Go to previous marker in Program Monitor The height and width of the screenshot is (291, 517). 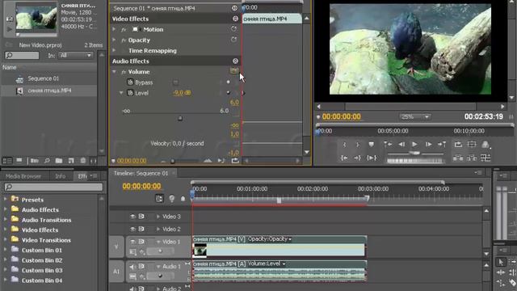388,145
